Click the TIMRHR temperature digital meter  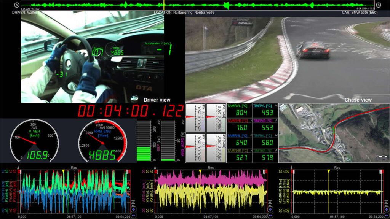(265, 155)
